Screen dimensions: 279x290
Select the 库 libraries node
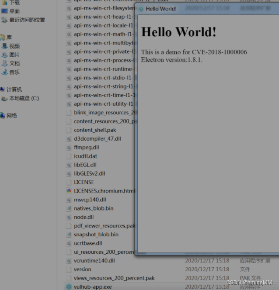click(9, 38)
